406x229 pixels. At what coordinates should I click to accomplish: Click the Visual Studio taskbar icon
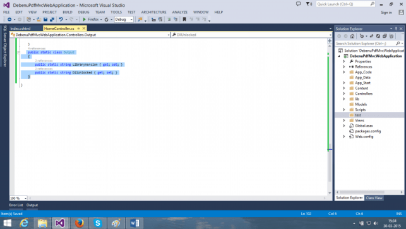(61, 223)
